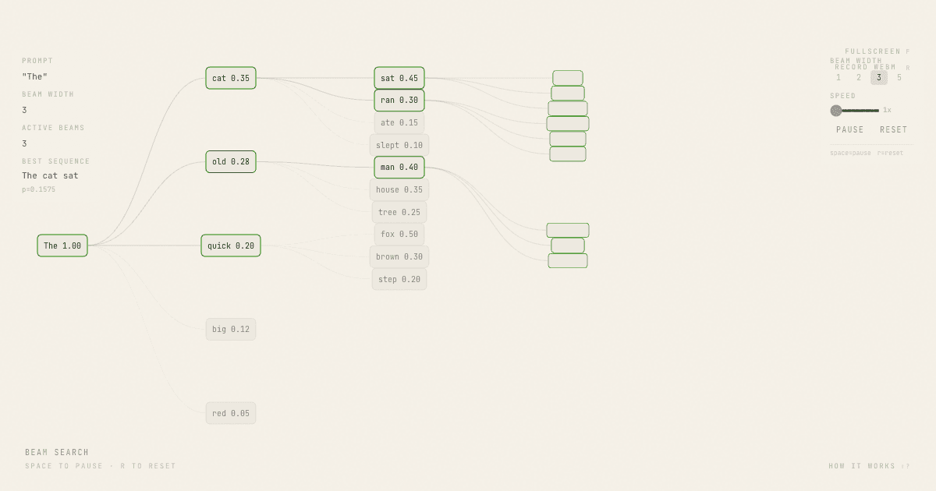Select the "old 0.28" node
This screenshot has width=936, height=491.
pos(231,162)
